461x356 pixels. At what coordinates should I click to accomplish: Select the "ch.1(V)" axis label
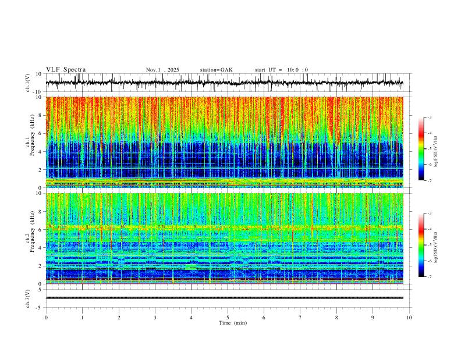click(28, 83)
